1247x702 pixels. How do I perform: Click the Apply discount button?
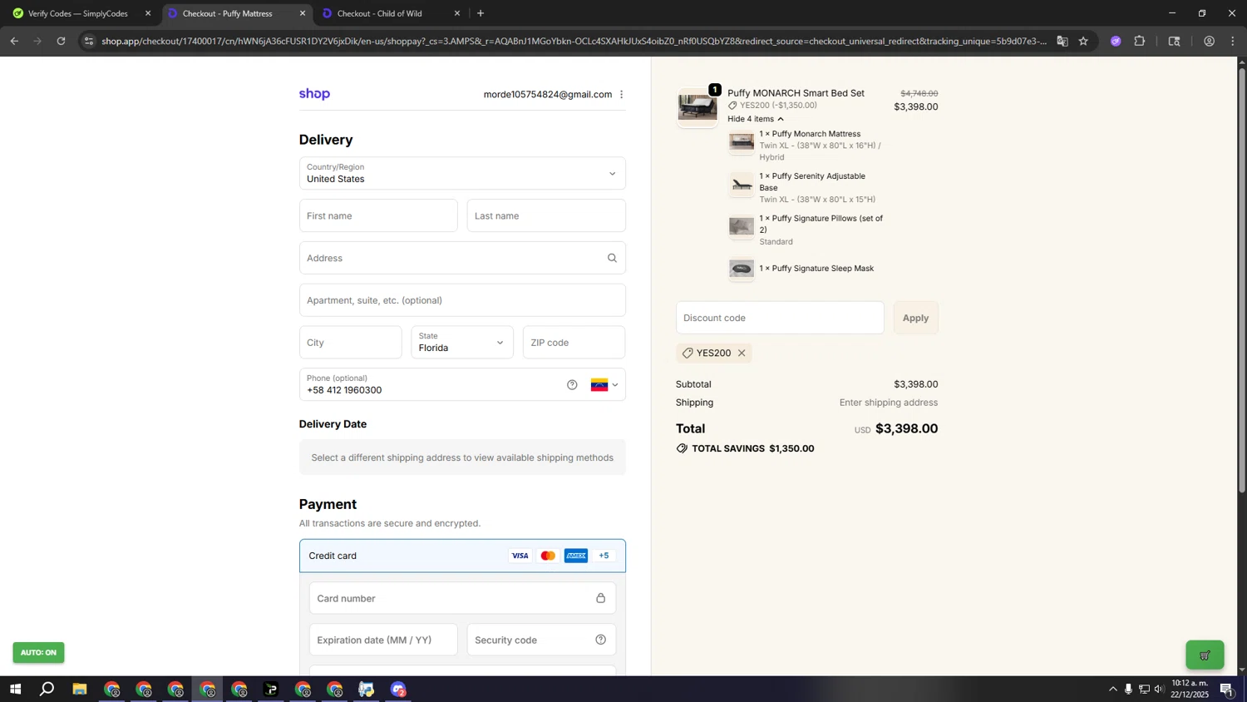tap(915, 319)
